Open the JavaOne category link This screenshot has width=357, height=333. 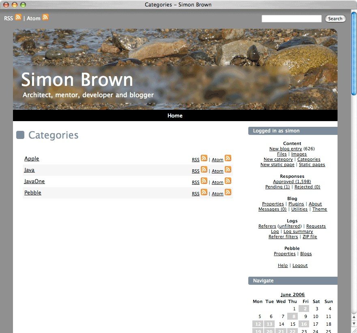point(34,181)
